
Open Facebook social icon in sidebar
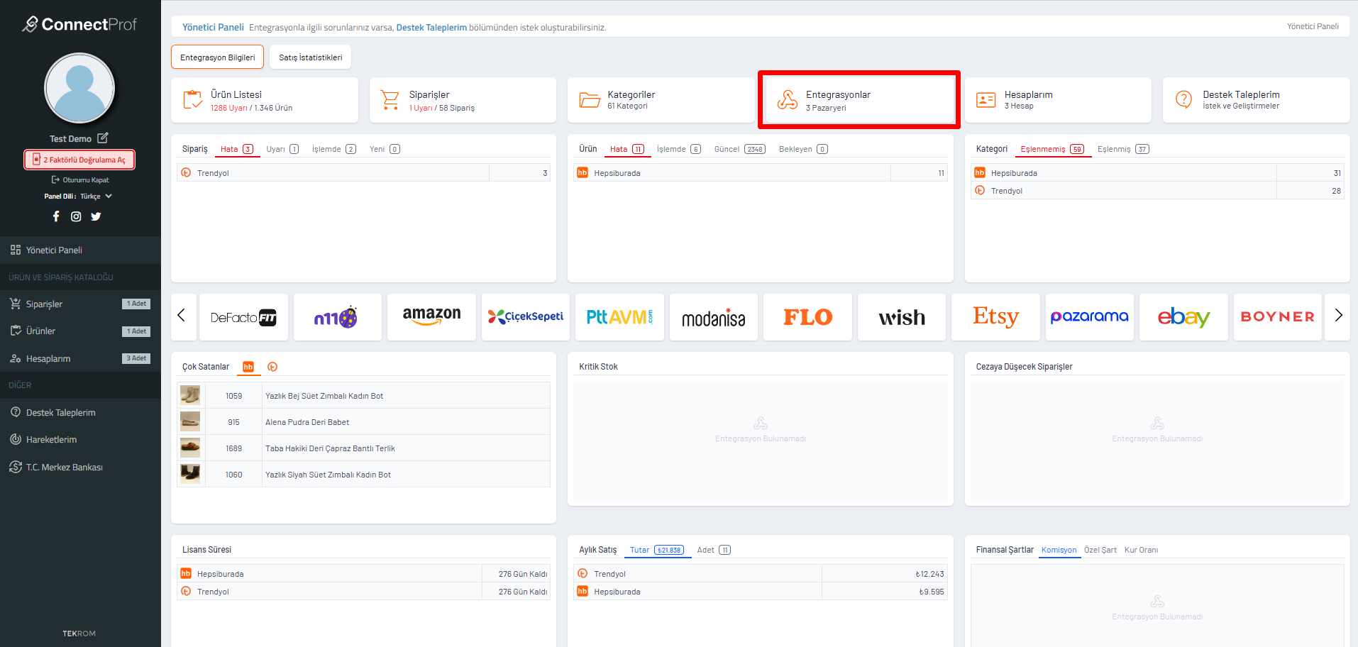pyautogui.click(x=56, y=216)
